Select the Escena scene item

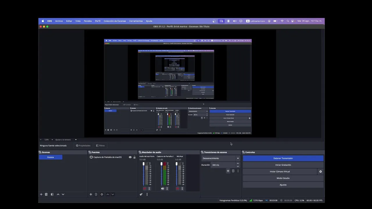(51, 157)
